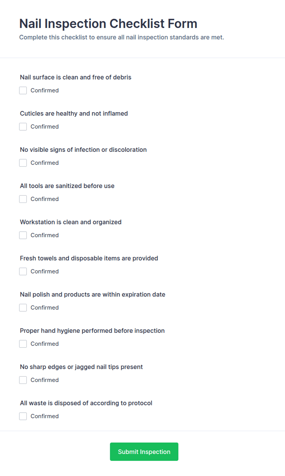Check Confirmed for nail surface clean
The width and height of the screenshot is (285, 476).
[x=23, y=90]
